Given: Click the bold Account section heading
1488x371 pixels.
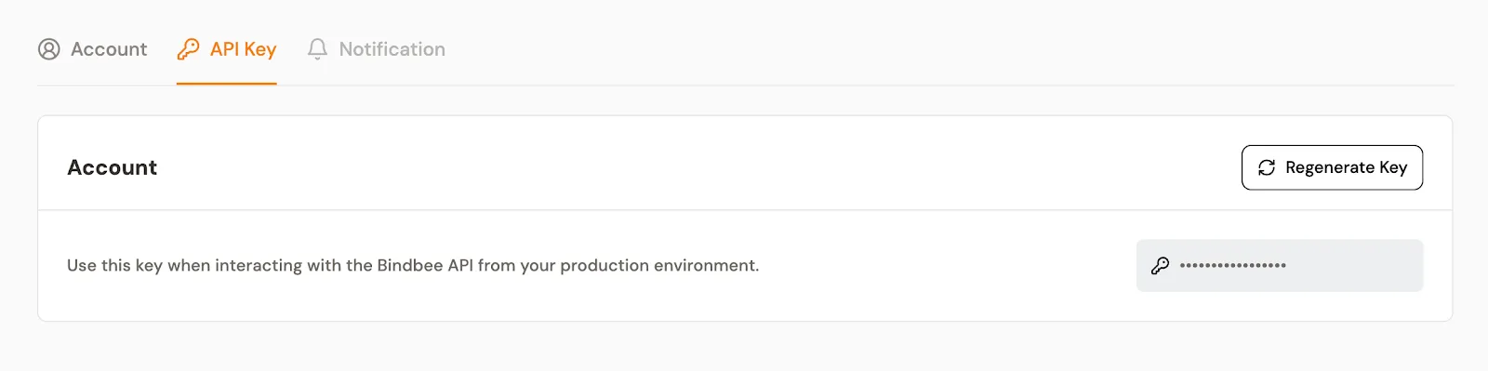Looking at the screenshot, I should tap(112, 167).
